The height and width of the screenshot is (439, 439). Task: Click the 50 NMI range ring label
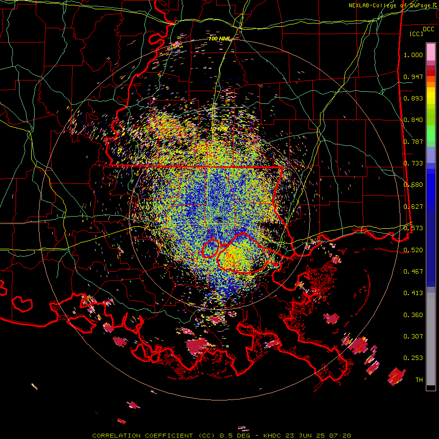[220, 129]
